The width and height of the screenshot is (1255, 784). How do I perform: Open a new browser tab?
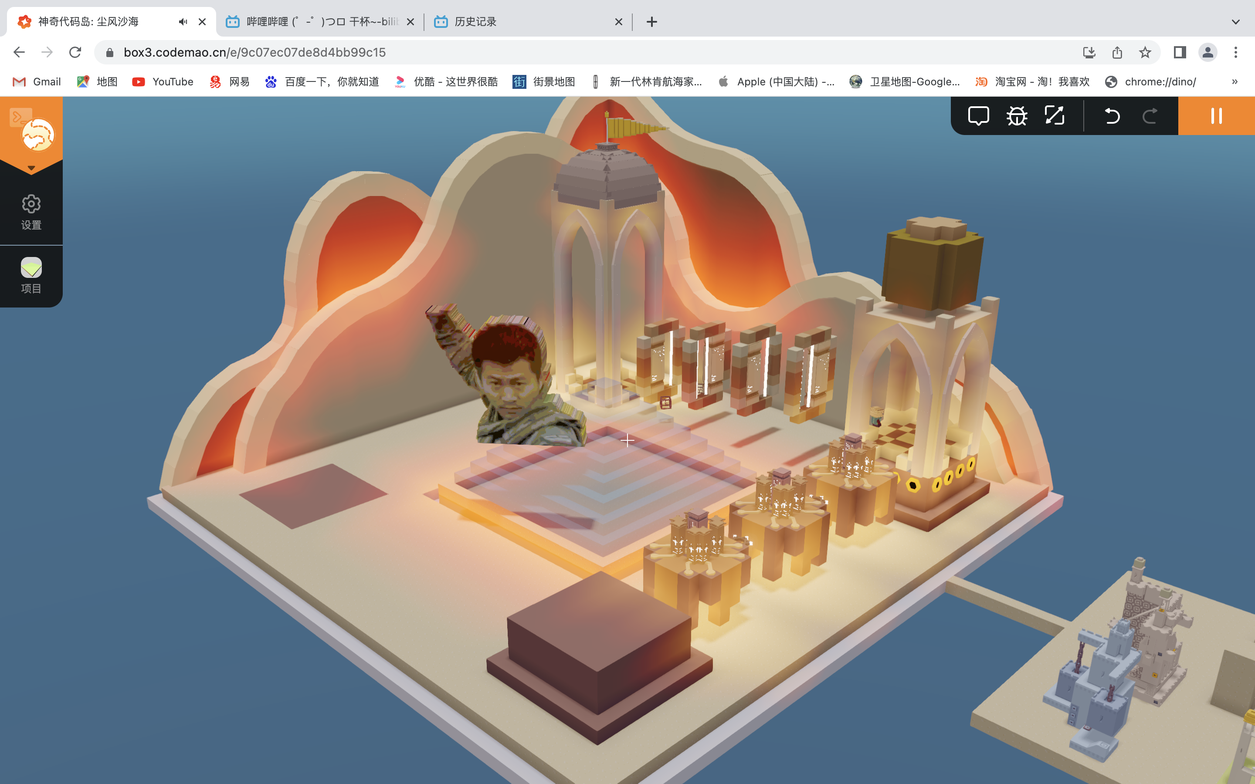coord(652,22)
